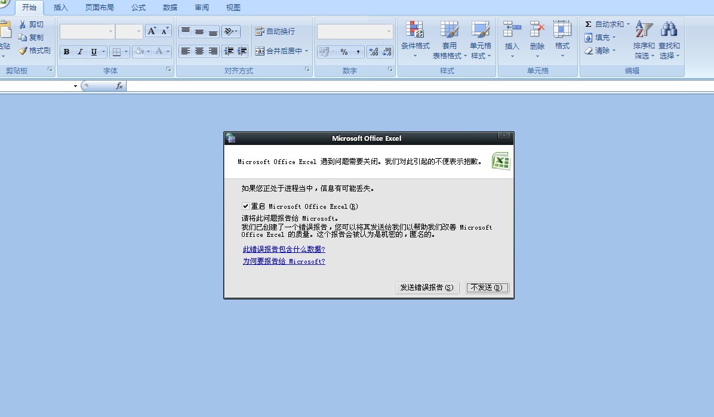This screenshot has width=714, height=417.
Task: Uncheck 重启 Microsoft Office Excel checkbox
Action: [245, 206]
